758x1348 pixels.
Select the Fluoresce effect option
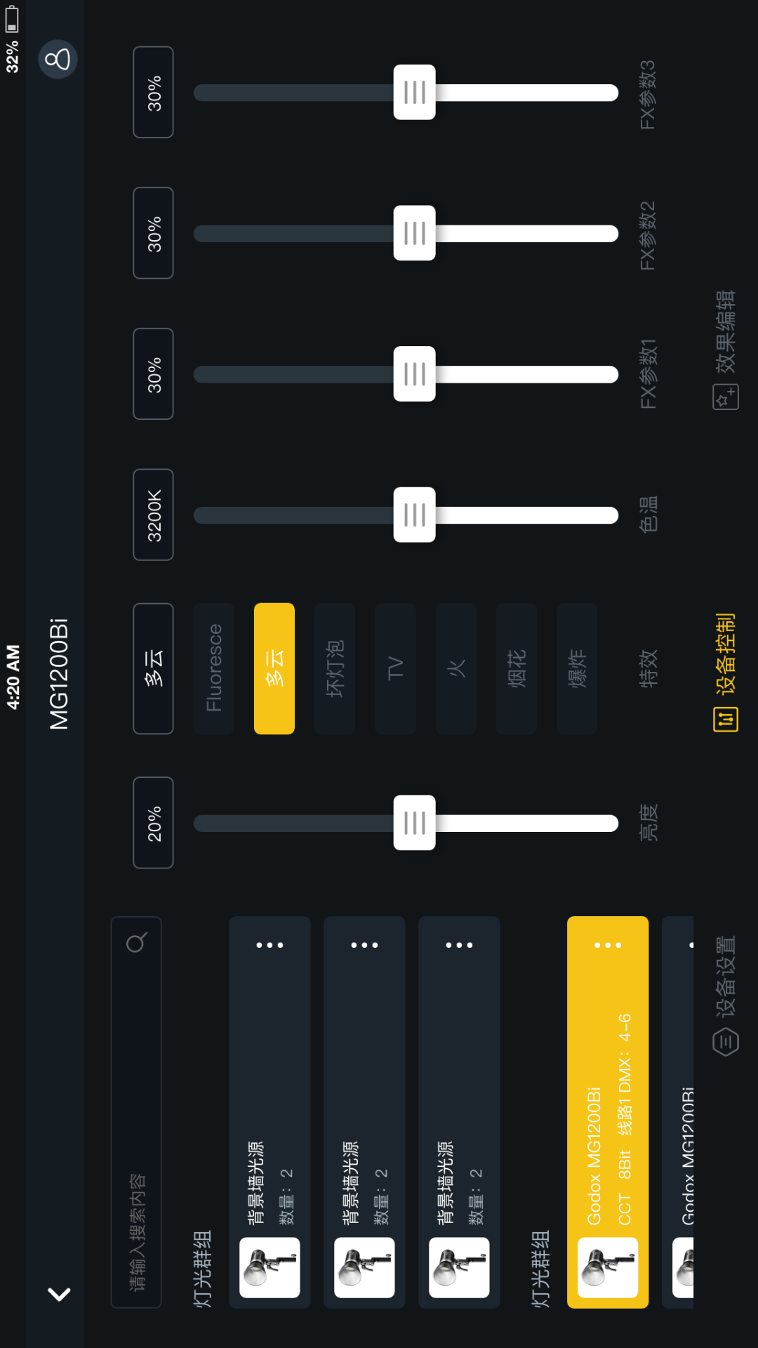pyautogui.click(x=214, y=668)
